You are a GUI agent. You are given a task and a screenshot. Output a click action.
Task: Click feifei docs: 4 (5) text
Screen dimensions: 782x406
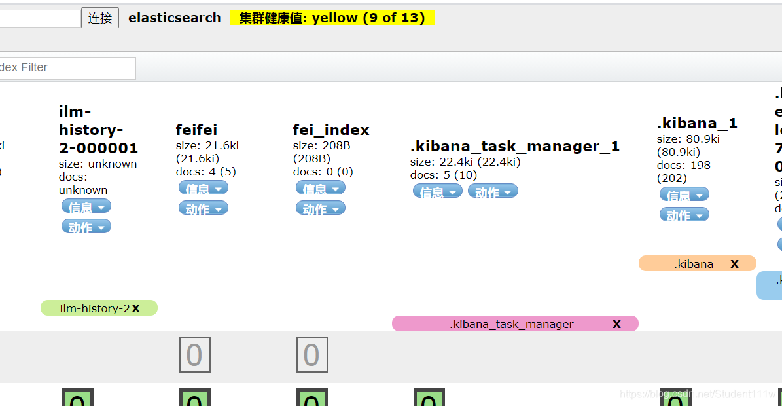(206, 172)
